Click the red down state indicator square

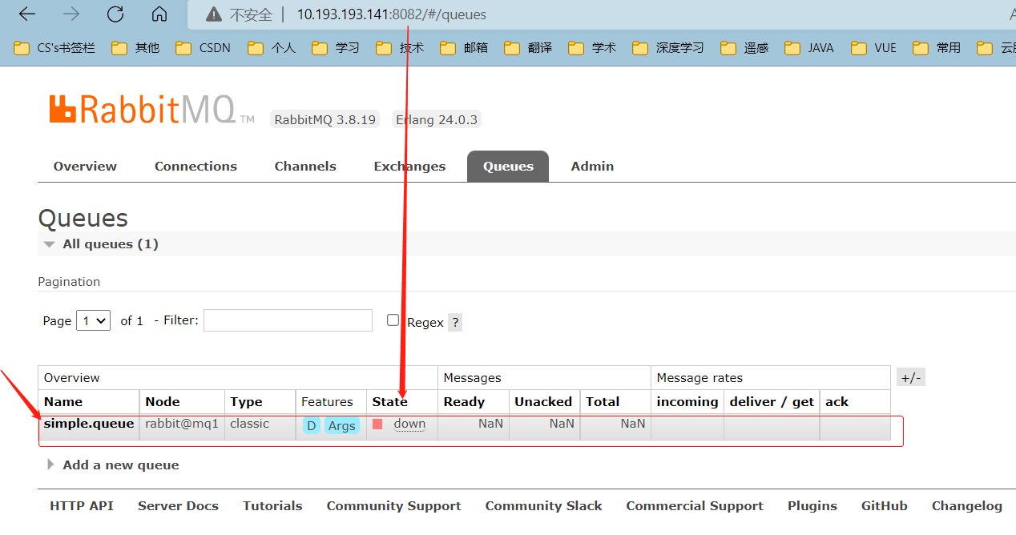coord(377,424)
